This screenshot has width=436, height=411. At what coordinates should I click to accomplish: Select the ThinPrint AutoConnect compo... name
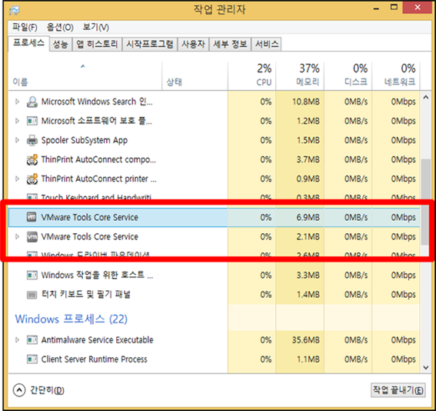[98, 159]
